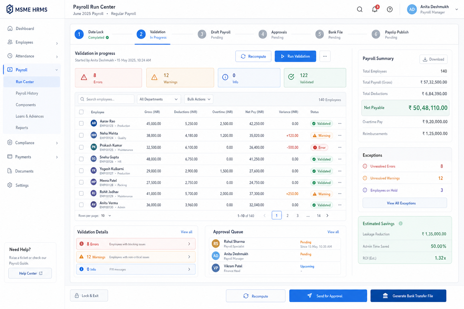Open the Anita Deshmukh profile dropdown
The image size is (464, 309).
pyautogui.click(x=456, y=9)
